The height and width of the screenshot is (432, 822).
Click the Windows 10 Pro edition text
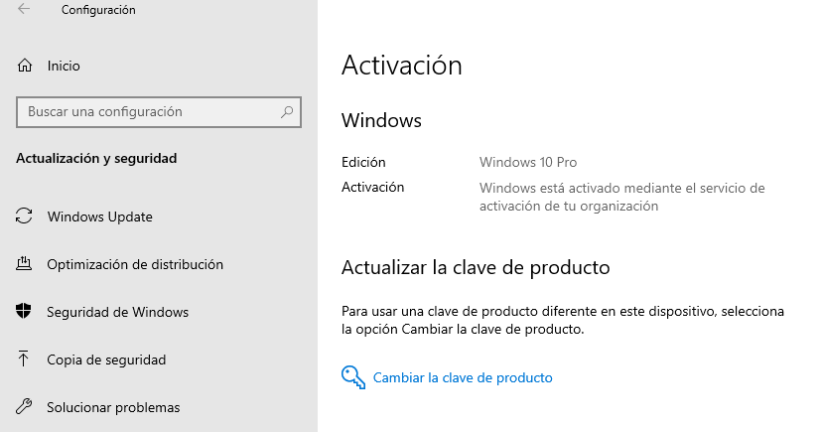tap(528, 162)
